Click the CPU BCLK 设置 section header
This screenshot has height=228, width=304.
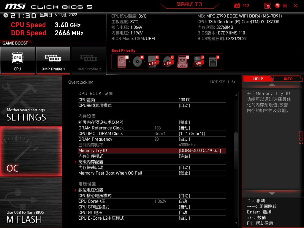96,94
